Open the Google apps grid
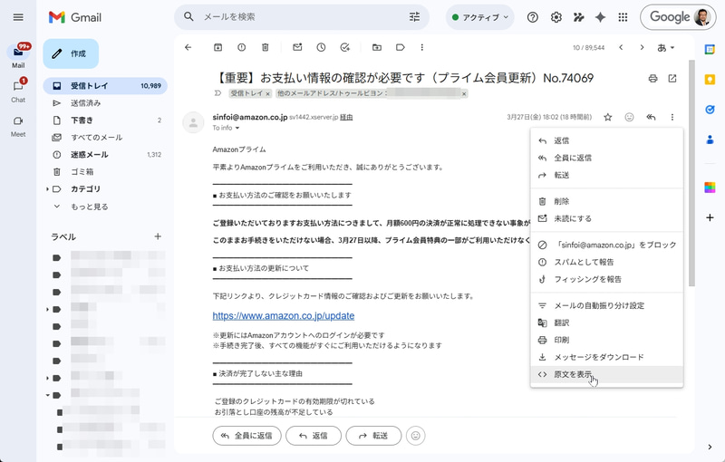Screen dimensions: 725x462 (x=623, y=17)
